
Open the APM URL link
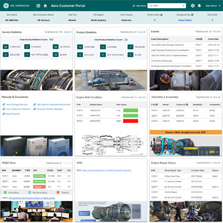pos(107,170)
